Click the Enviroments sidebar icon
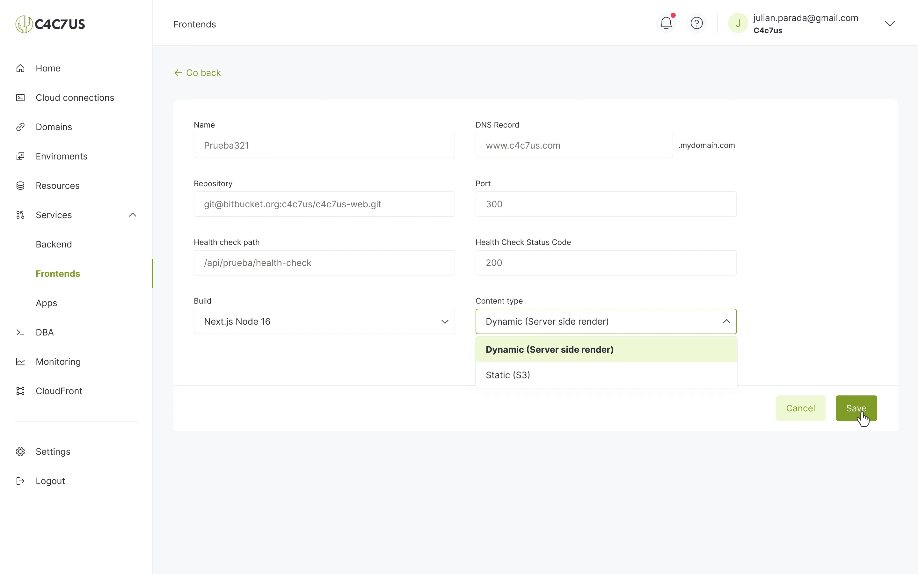This screenshot has width=918, height=574. point(20,156)
